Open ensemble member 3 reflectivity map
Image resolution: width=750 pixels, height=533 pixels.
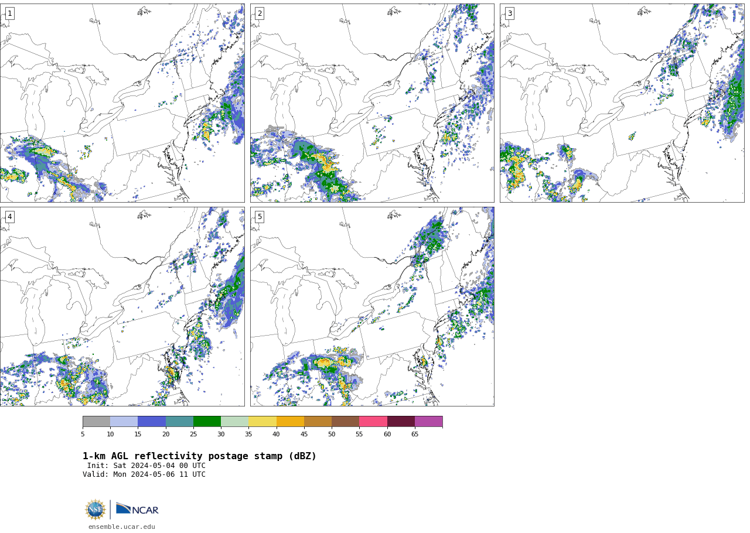point(622,103)
